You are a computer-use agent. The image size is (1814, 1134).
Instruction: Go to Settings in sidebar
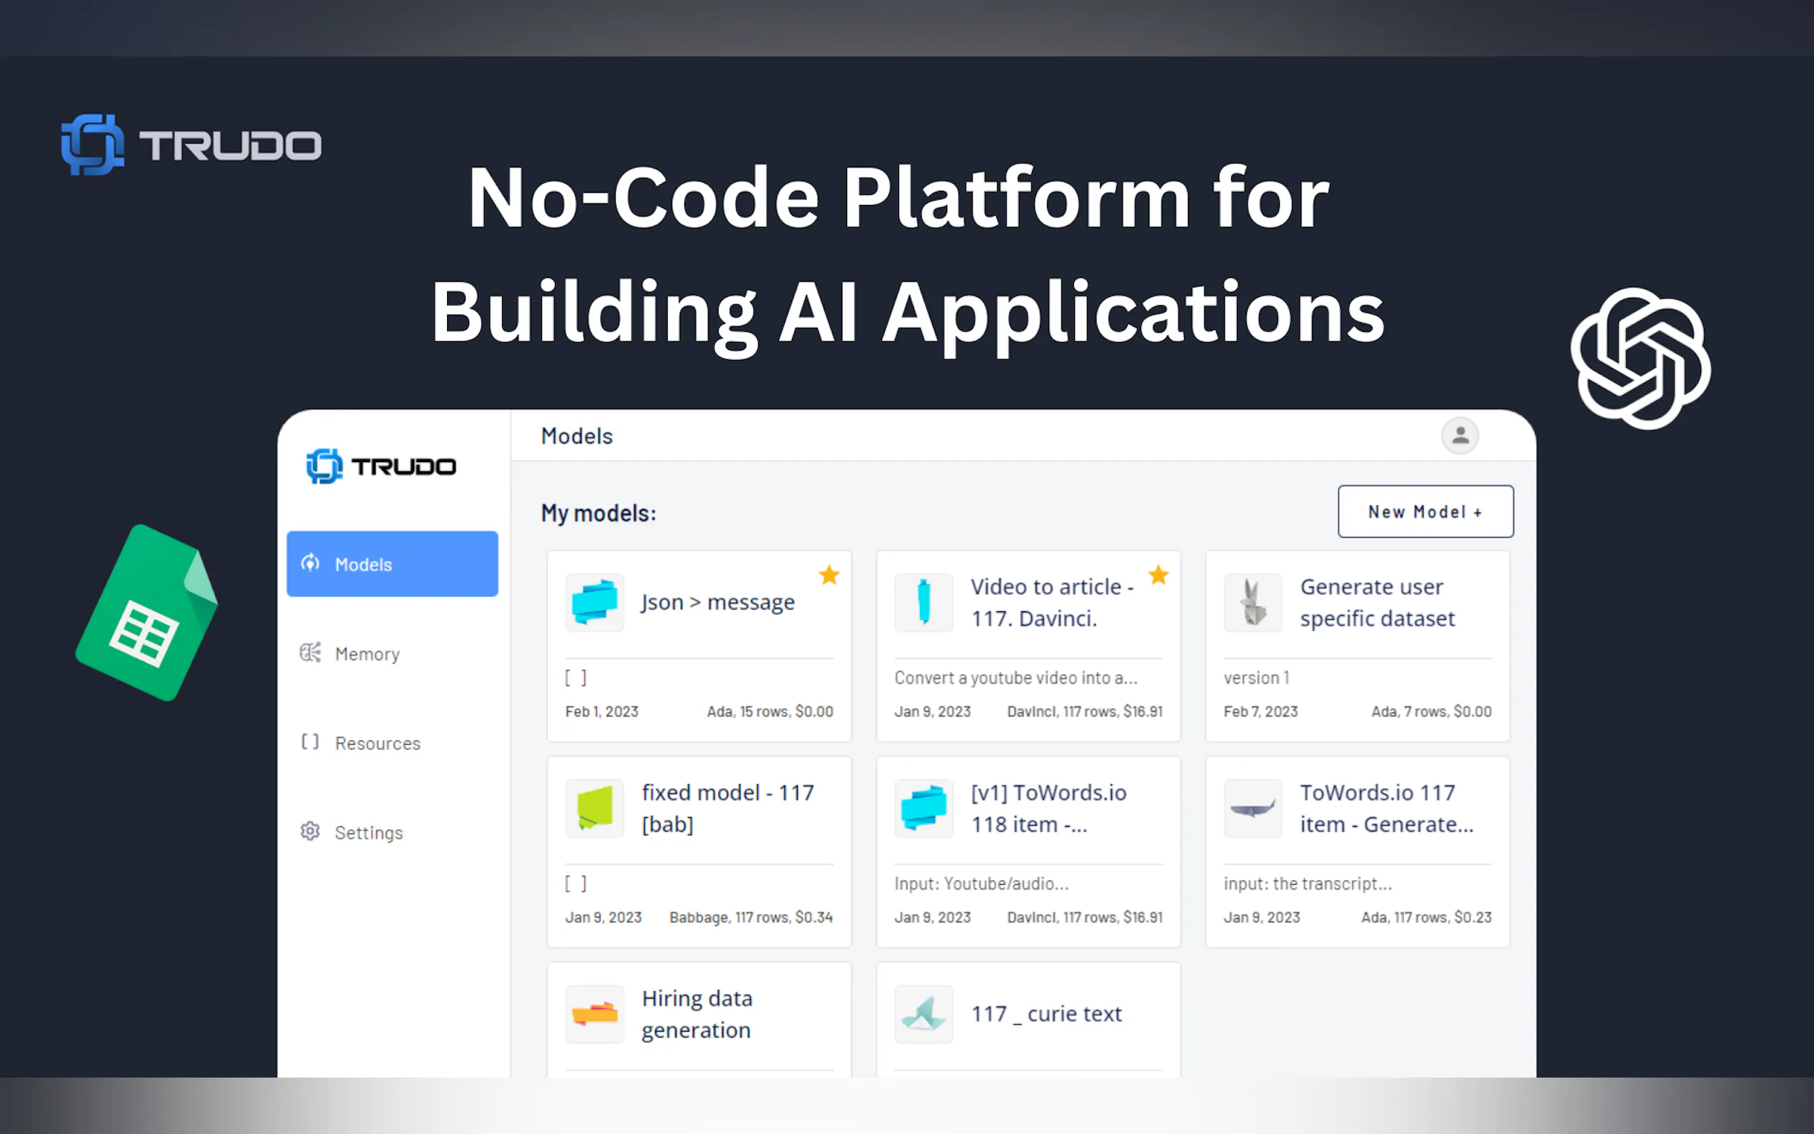click(369, 833)
